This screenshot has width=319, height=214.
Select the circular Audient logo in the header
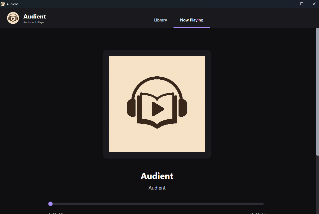13,18
